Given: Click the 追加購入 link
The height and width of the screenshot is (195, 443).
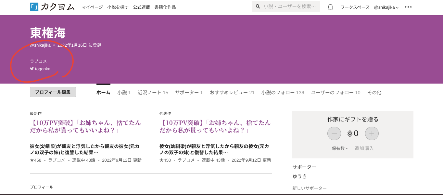Looking at the screenshot, I should (364, 148).
